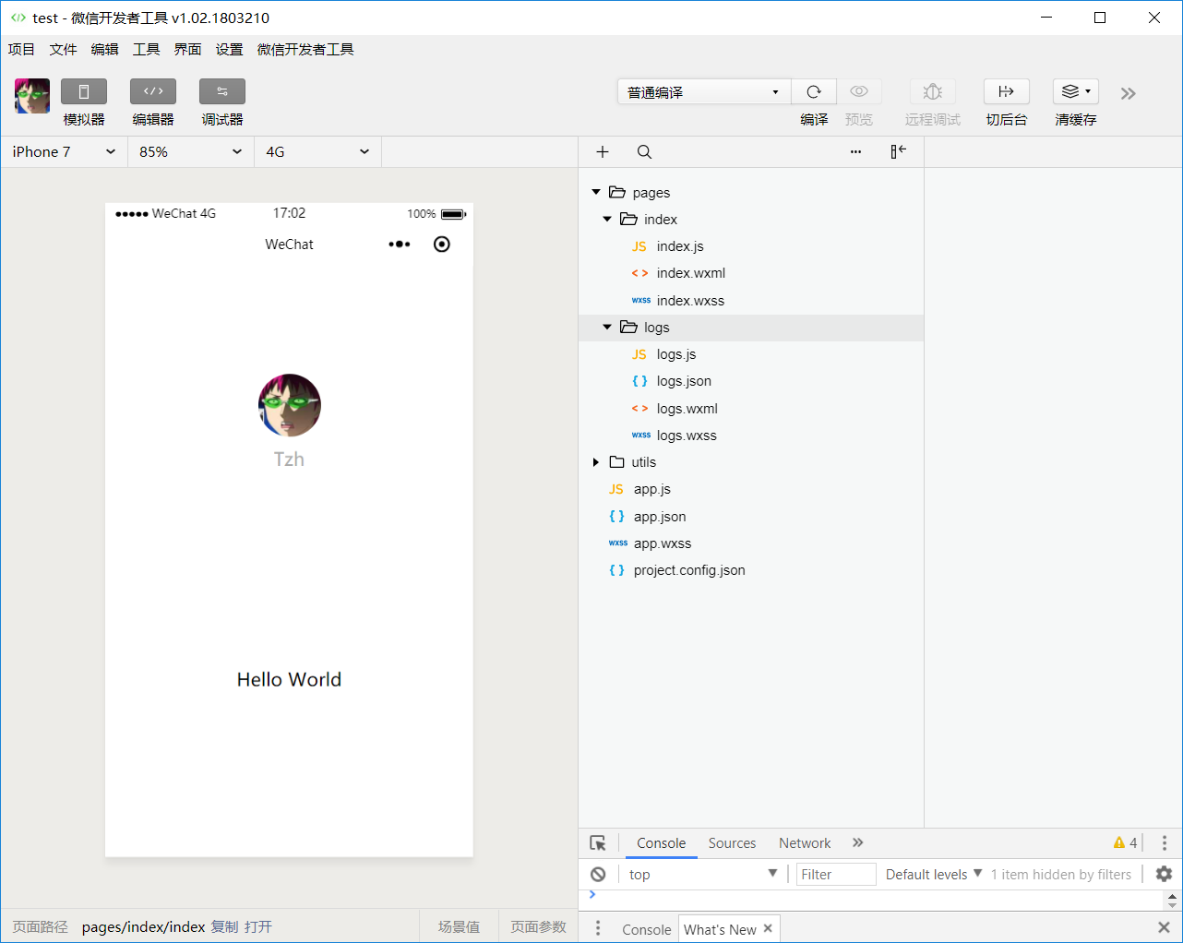Open remote debugging bug icon
This screenshot has width=1183, height=943.
(x=933, y=91)
